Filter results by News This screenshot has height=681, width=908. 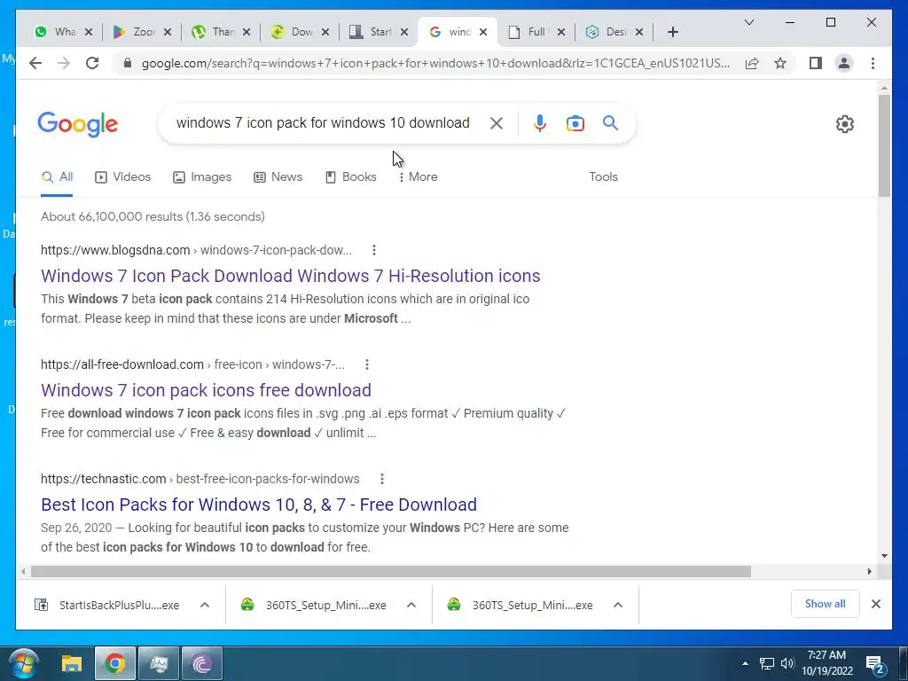[278, 177]
